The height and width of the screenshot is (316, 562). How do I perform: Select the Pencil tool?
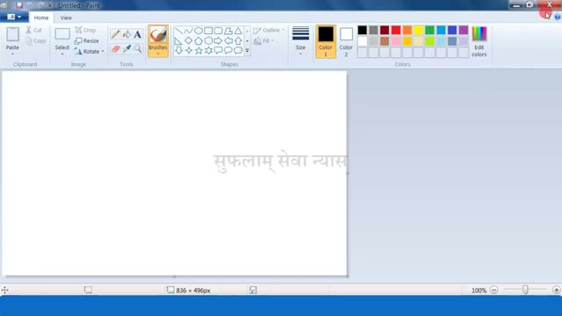(115, 34)
